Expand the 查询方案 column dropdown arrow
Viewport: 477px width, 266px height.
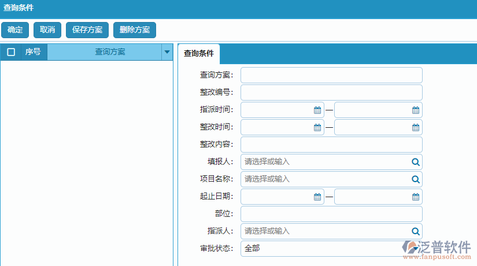click(x=167, y=52)
